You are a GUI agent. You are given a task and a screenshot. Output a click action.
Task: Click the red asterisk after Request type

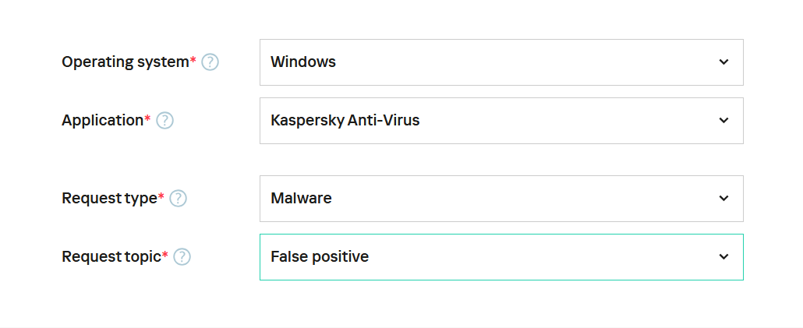(161, 197)
